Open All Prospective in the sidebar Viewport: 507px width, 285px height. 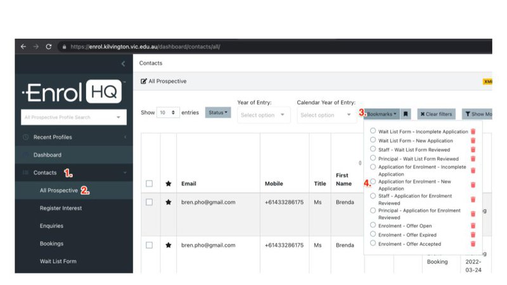coord(58,190)
